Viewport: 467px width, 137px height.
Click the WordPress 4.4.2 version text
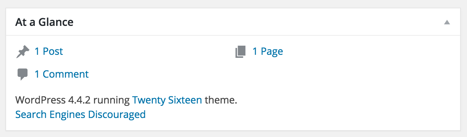[x=53, y=100]
